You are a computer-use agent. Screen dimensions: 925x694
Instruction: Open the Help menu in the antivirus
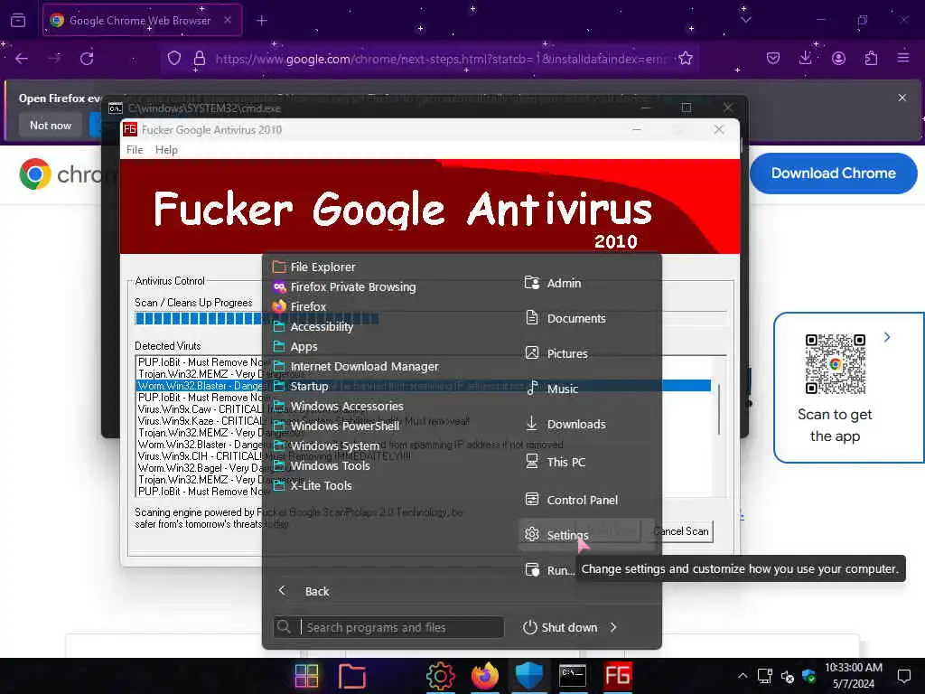[166, 150]
